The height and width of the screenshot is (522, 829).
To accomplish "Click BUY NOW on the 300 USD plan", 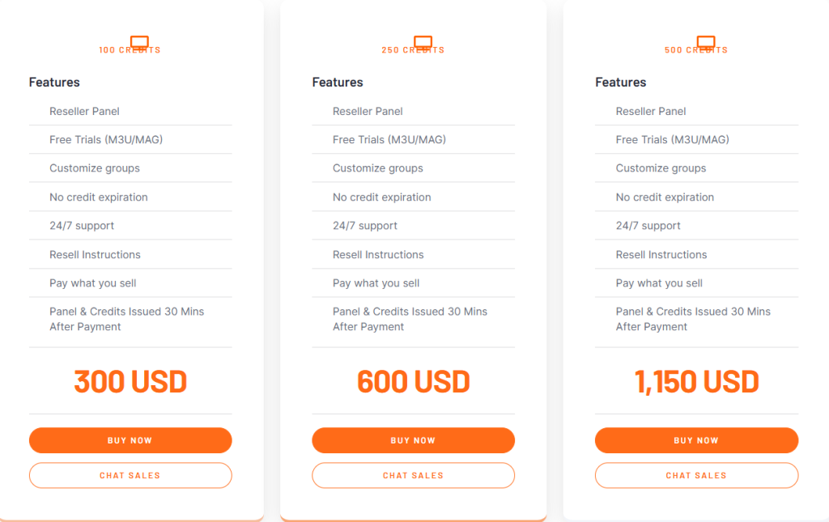I will [130, 440].
